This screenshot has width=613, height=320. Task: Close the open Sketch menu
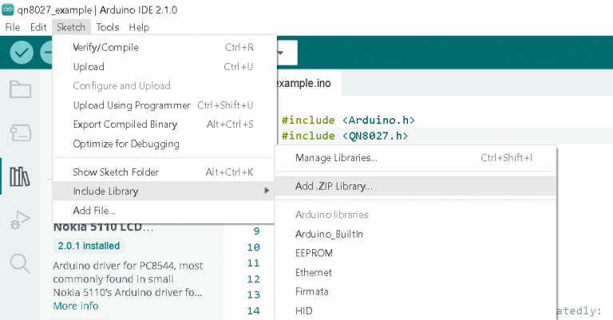[71, 27]
